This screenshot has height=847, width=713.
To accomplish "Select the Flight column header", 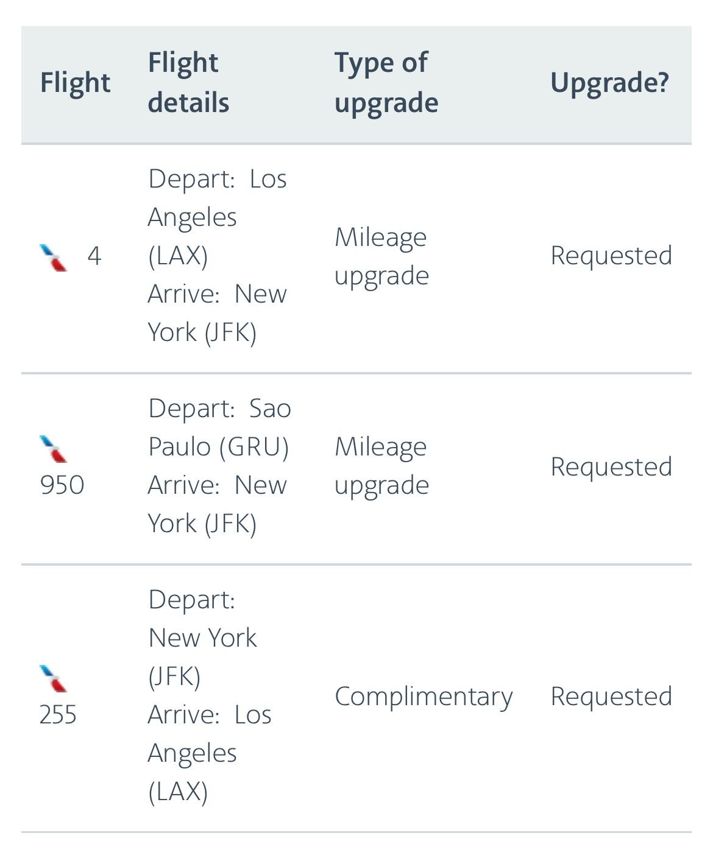I will pos(75,82).
